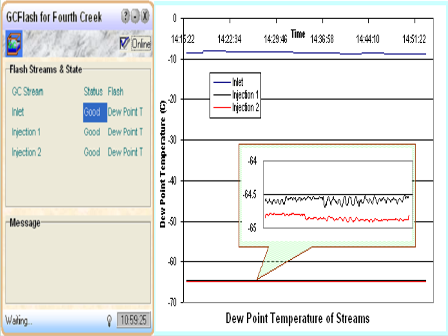Viewport: 448px width, 336px height.
Task: Select the Injection 2 stream
Action: point(27,152)
